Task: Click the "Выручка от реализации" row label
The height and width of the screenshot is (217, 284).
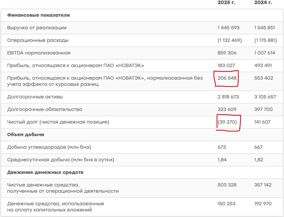Action: pyautogui.click(x=37, y=28)
